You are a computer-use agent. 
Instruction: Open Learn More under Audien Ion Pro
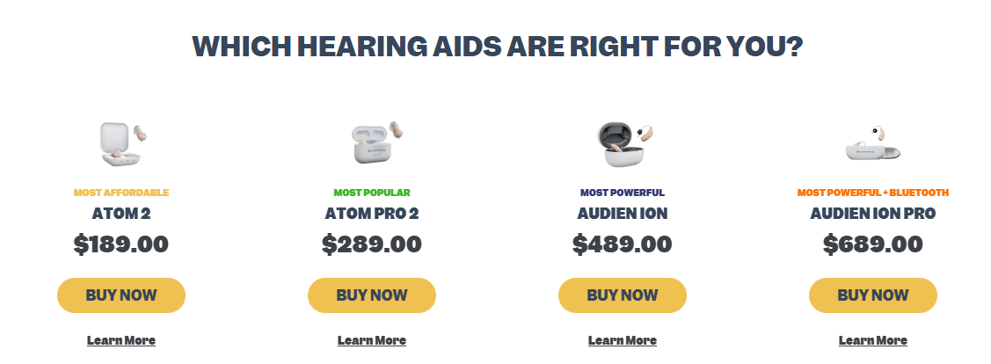(873, 340)
